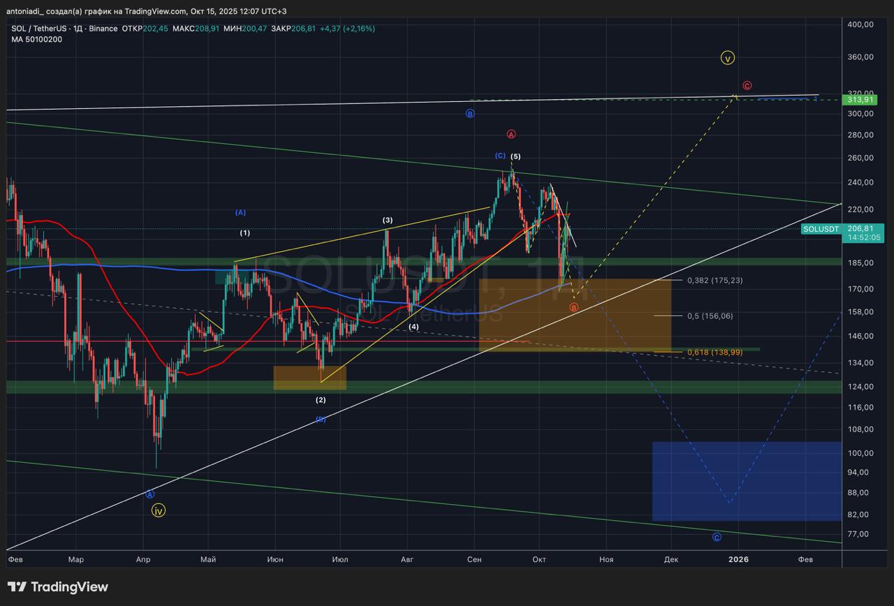Click the white (5) wave label at the peak

point(515,156)
